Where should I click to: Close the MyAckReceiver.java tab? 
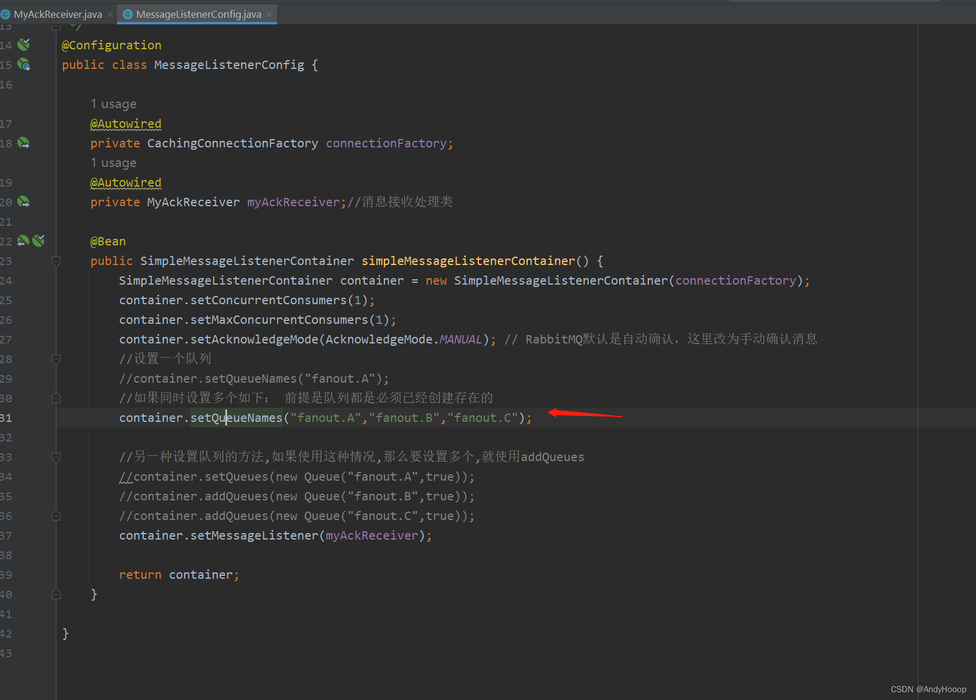click(x=110, y=14)
